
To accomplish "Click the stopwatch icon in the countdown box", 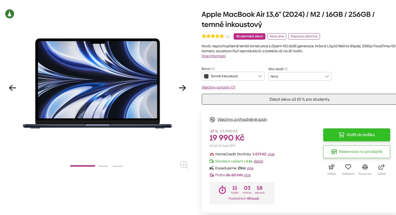I will pos(222,189).
